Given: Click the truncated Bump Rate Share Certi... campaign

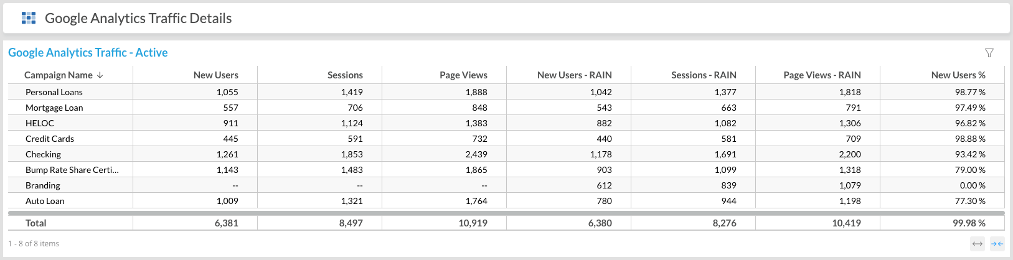Looking at the screenshot, I should pos(72,170).
